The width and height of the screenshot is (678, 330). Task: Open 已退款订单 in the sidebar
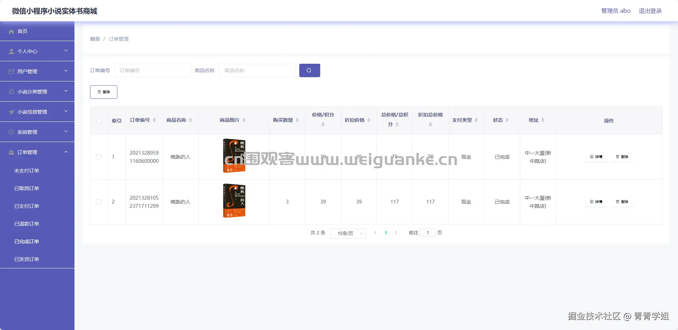26,223
